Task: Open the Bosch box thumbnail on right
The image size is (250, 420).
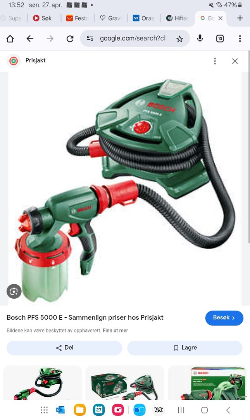Action: point(207,383)
